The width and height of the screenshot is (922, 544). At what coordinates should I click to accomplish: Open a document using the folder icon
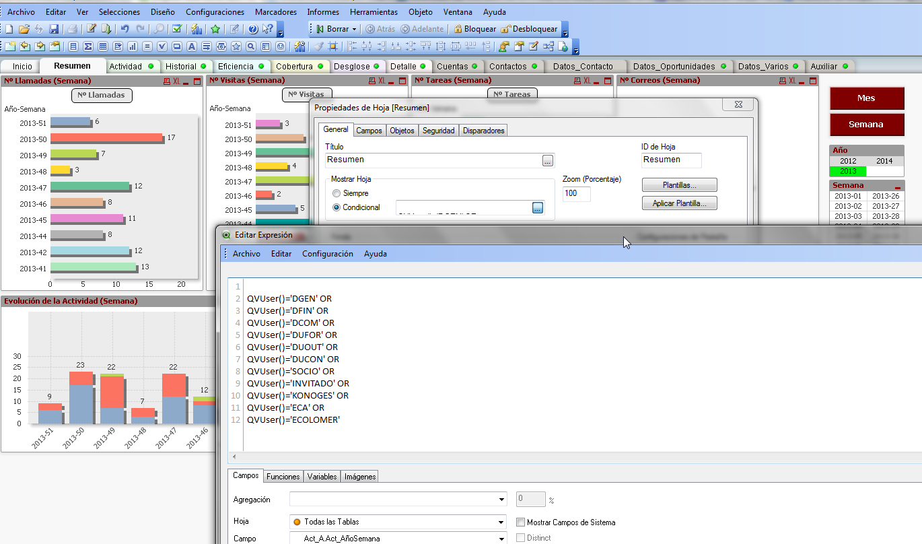coord(24,29)
